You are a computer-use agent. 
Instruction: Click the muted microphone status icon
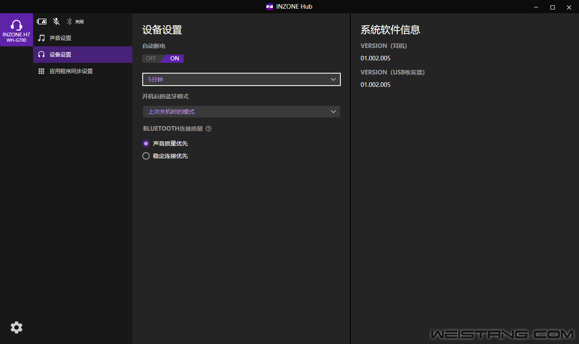[x=56, y=21]
